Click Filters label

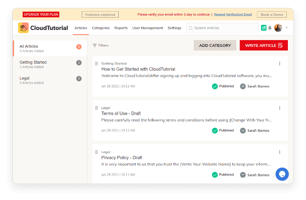103,45
